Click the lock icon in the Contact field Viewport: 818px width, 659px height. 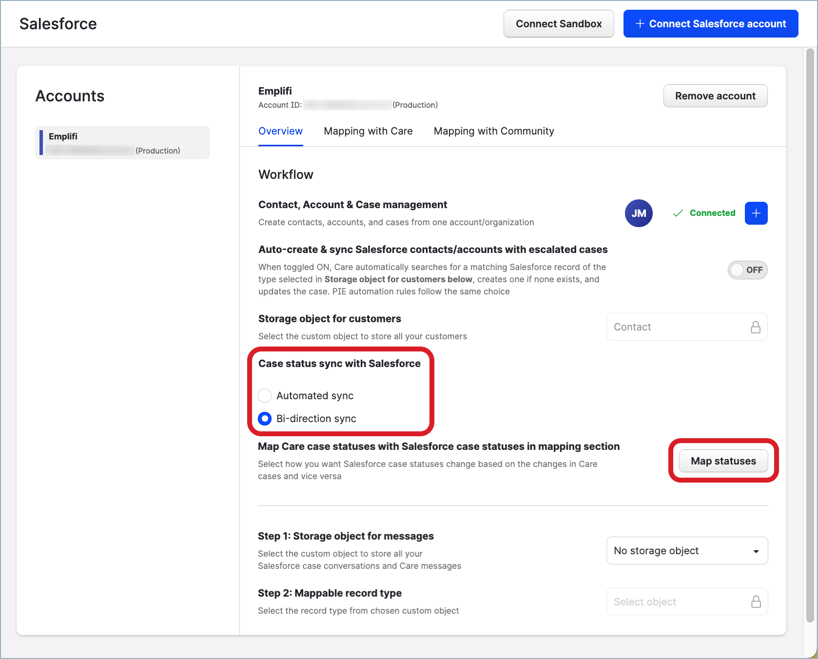click(756, 327)
